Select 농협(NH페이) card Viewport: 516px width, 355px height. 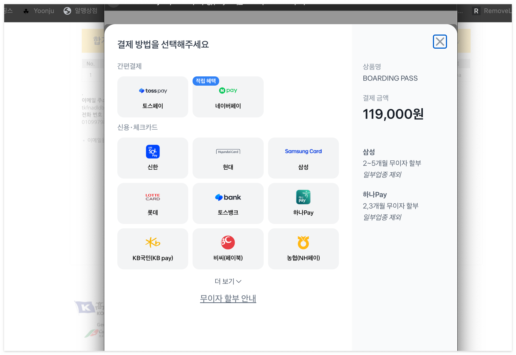pos(303,249)
